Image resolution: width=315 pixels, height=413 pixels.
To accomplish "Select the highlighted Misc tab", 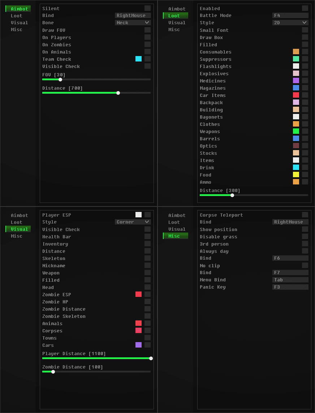I will 176,236.
